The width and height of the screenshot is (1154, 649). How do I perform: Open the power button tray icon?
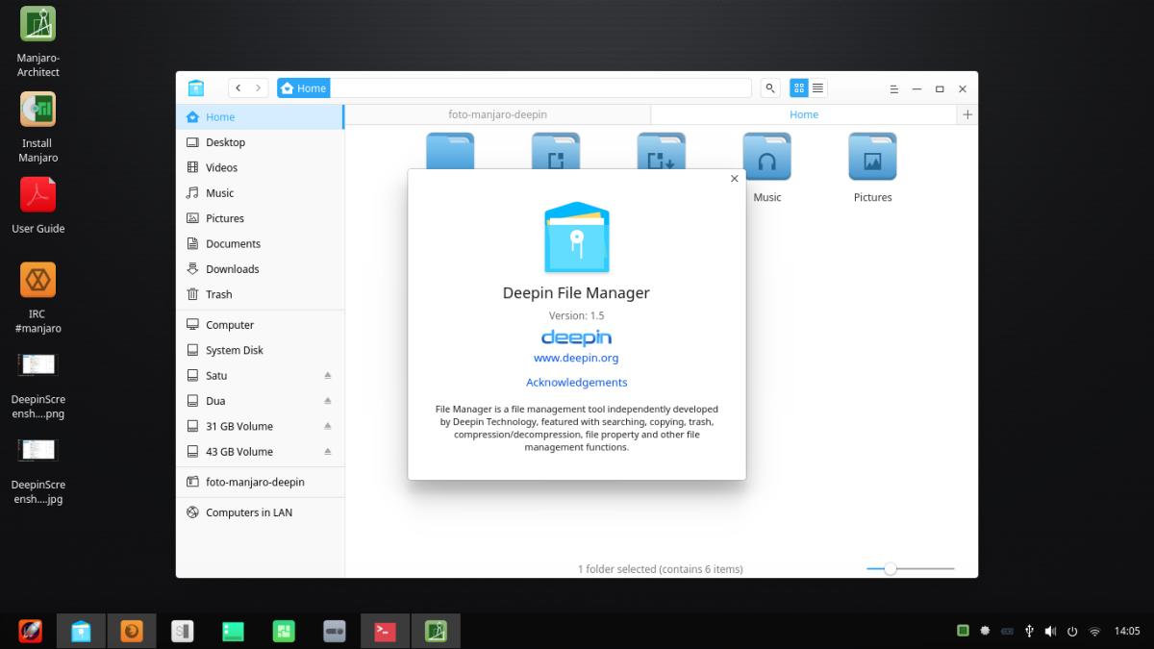coord(1072,631)
